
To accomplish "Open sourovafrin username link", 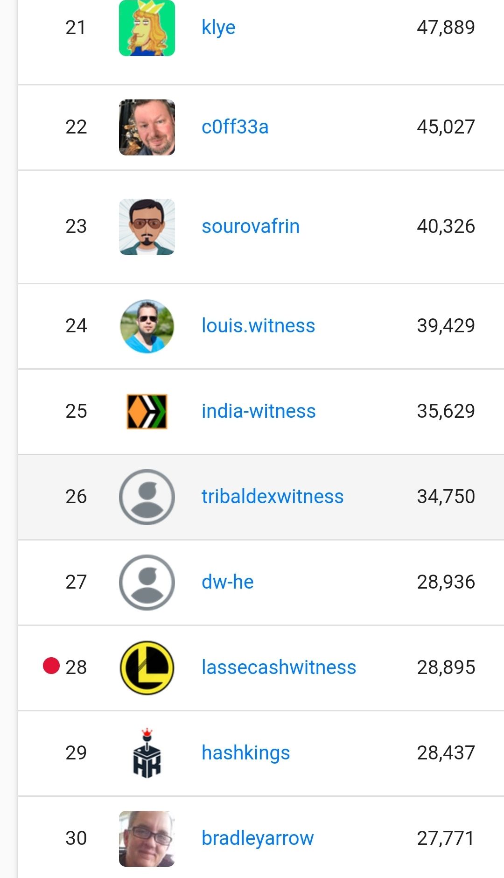I will [251, 226].
